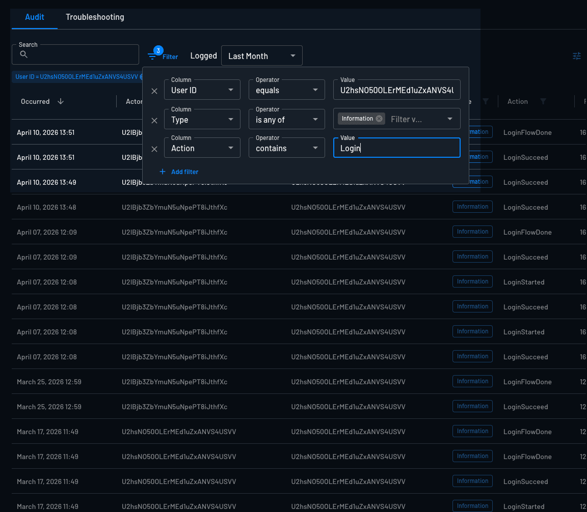Screen dimensions: 587x512
Task: Click the Search input field
Action: click(75, 54)
